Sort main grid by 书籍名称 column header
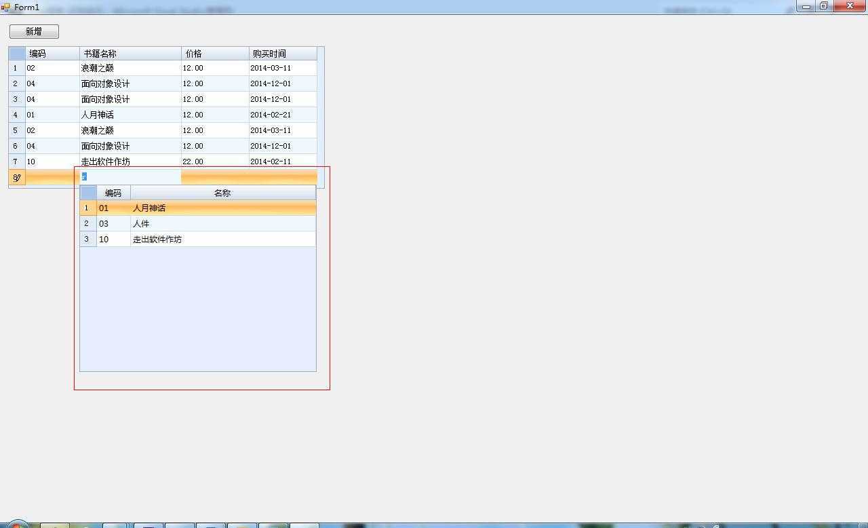Viewport: 868px width, 528px height. 130,54
